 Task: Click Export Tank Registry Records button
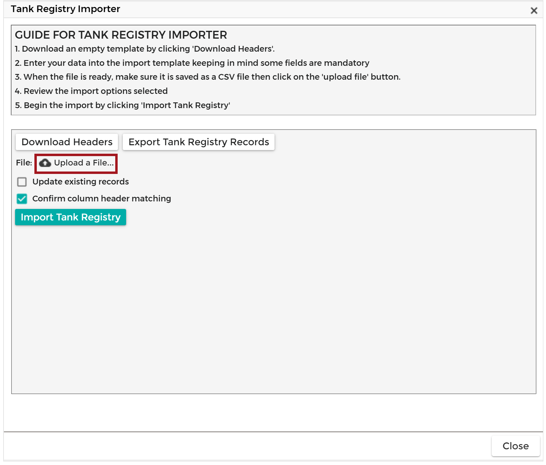[x=199, y=142]
